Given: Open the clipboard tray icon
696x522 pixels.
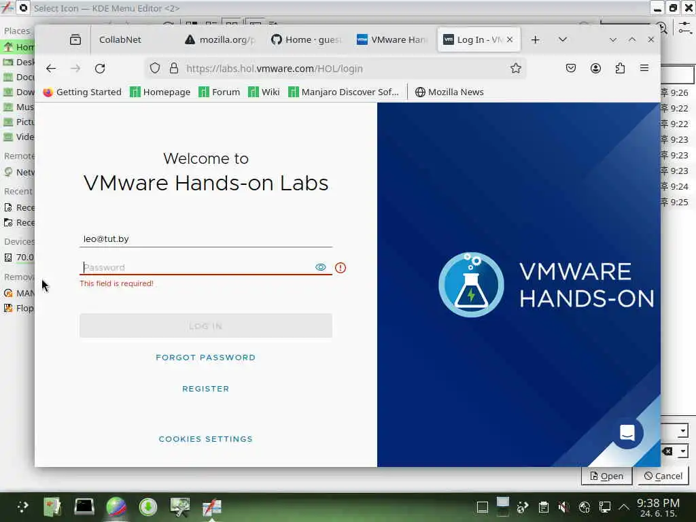Looking at the screenshot, I should point(543,507).
